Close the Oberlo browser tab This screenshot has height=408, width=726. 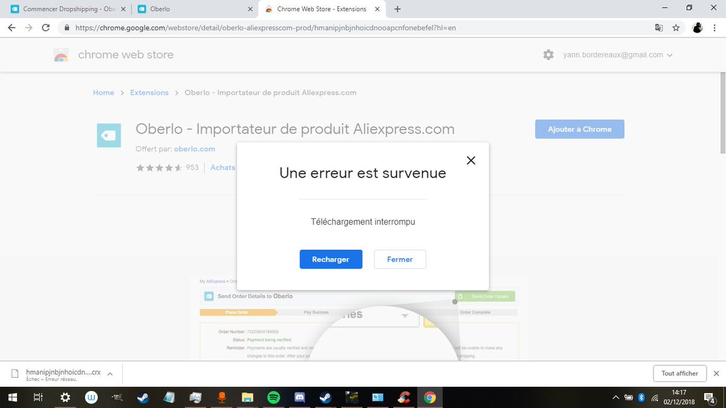pyautogui.click(x=250, y=9)
